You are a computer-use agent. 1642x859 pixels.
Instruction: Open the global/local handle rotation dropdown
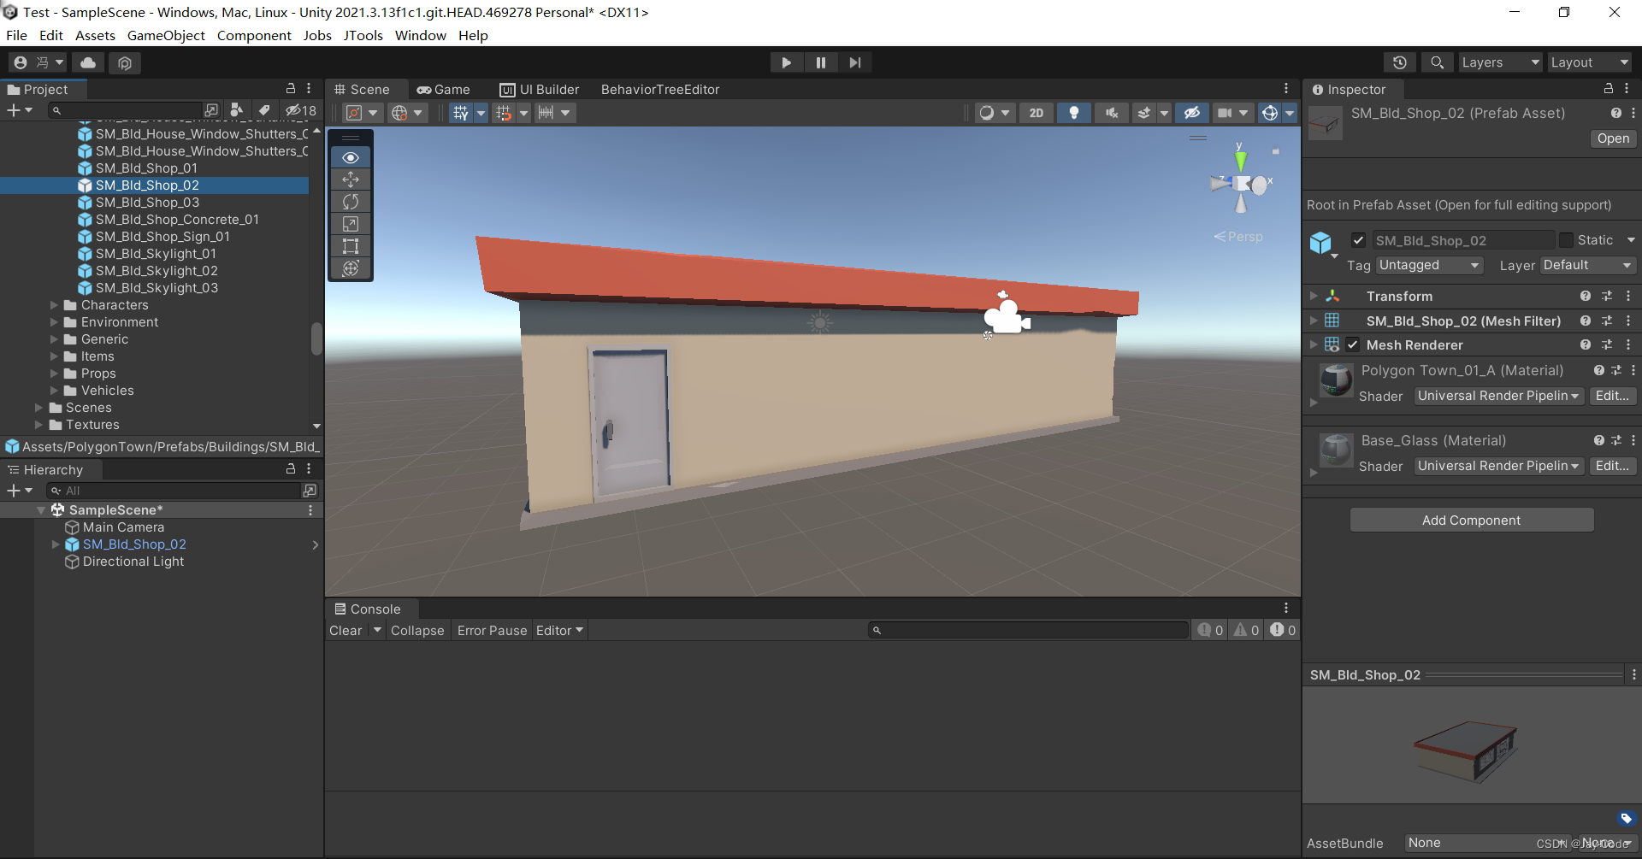click(x=407, y=113)
